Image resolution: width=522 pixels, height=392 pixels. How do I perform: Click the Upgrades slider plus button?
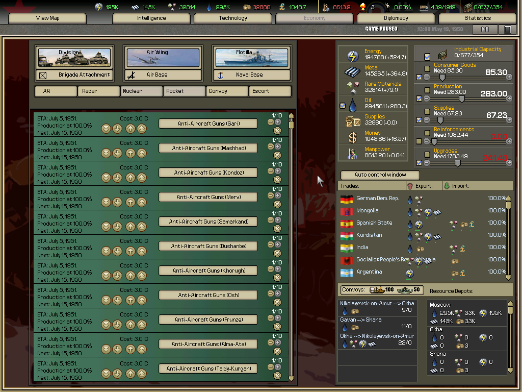[509, 163]
